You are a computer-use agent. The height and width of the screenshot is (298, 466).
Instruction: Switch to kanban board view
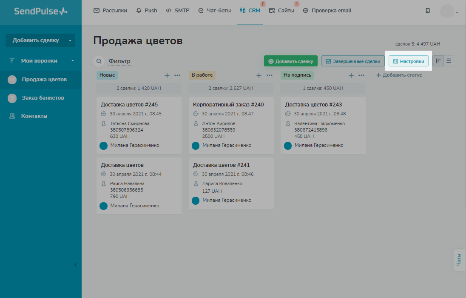(438, 61)
